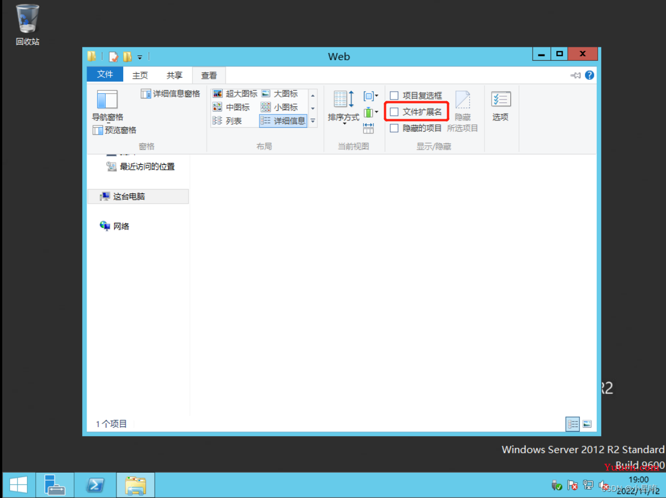
Task: Close the Web window
Action: tap(583, 54)
